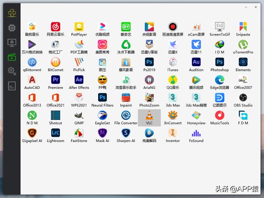Switch to the media category sidebar tab
The height and width of the screenshot is (198, 264).
coord(12,57)
